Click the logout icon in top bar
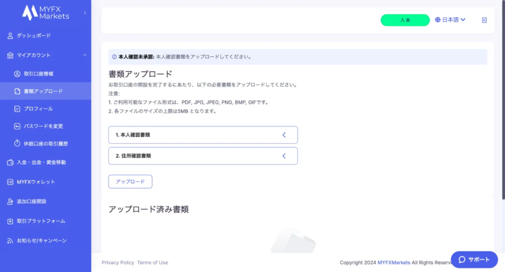 pos(484,20)
